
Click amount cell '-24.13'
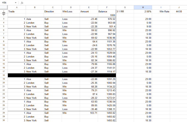tap(89, 53)
